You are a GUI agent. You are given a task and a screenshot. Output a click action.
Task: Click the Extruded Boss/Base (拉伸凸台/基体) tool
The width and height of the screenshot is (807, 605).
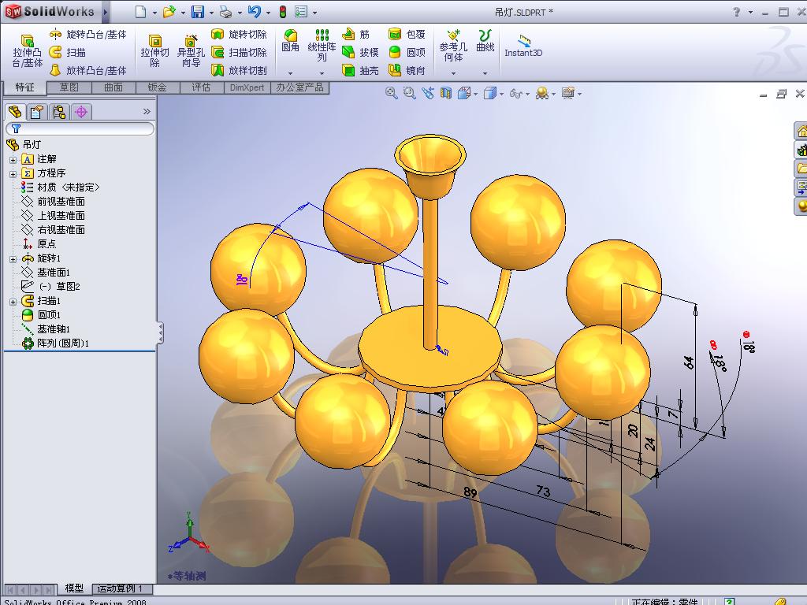coord(28,51)
